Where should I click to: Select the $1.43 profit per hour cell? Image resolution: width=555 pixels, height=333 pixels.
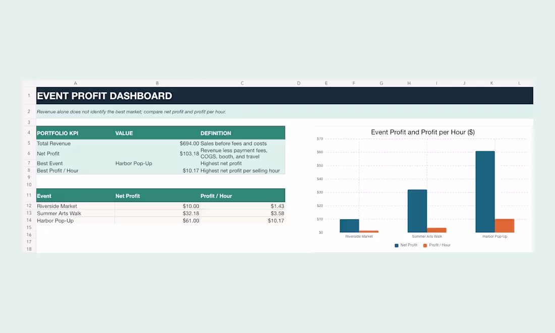(243, 206)
